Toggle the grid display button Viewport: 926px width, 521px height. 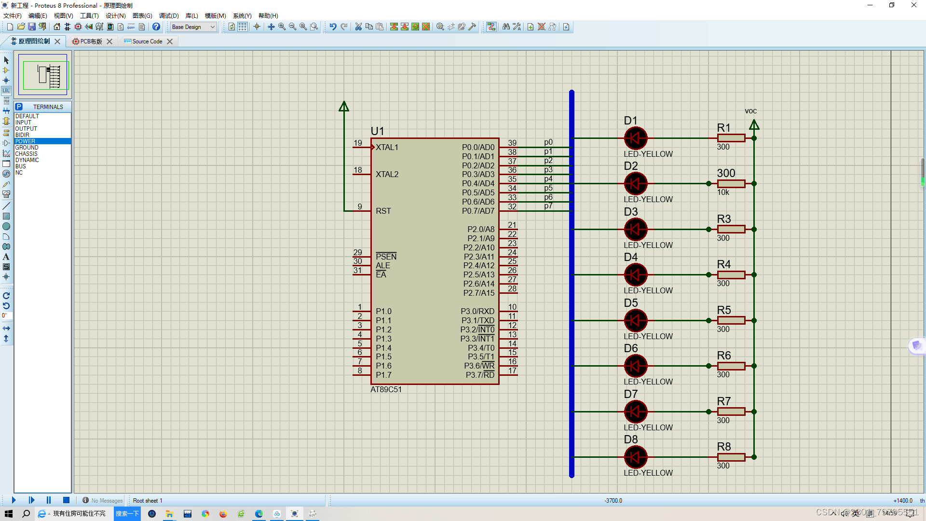[243, 27]
